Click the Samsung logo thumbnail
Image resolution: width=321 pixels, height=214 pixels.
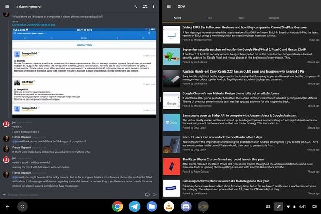click(x=171, y=188)
